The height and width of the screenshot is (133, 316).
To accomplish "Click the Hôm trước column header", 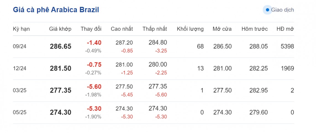I will tap(254, 29).
